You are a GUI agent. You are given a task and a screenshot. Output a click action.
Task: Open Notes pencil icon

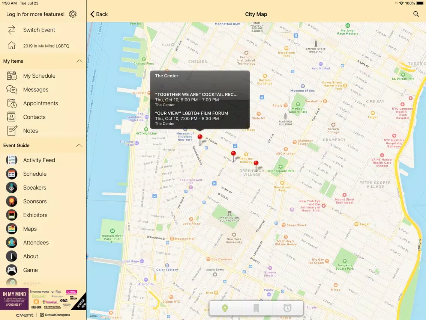(12, 131)
